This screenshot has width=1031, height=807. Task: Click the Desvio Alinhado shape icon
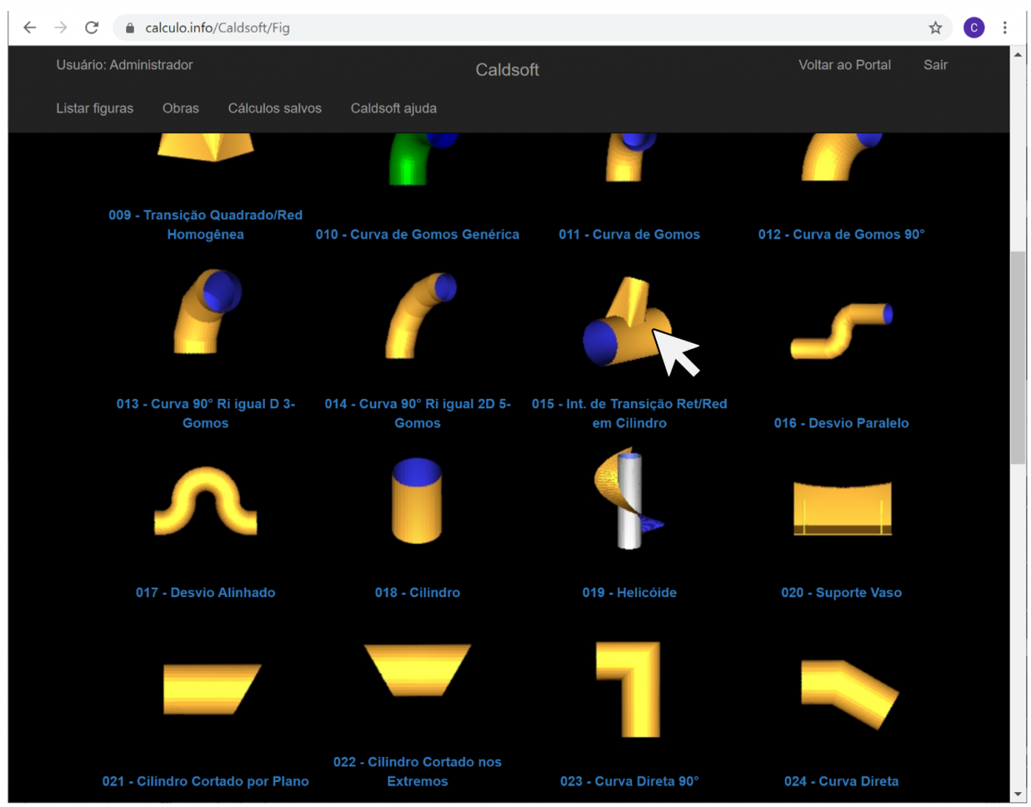pyautogui.click(x=205, y=501)
